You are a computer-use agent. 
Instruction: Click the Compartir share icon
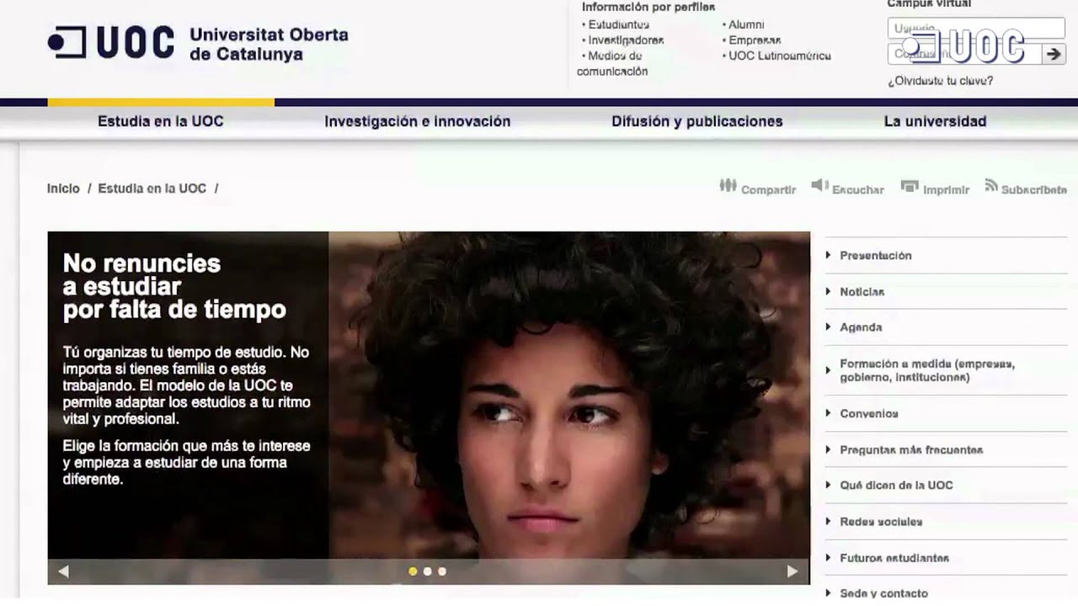pyautogui.click(x=728, y=185)
